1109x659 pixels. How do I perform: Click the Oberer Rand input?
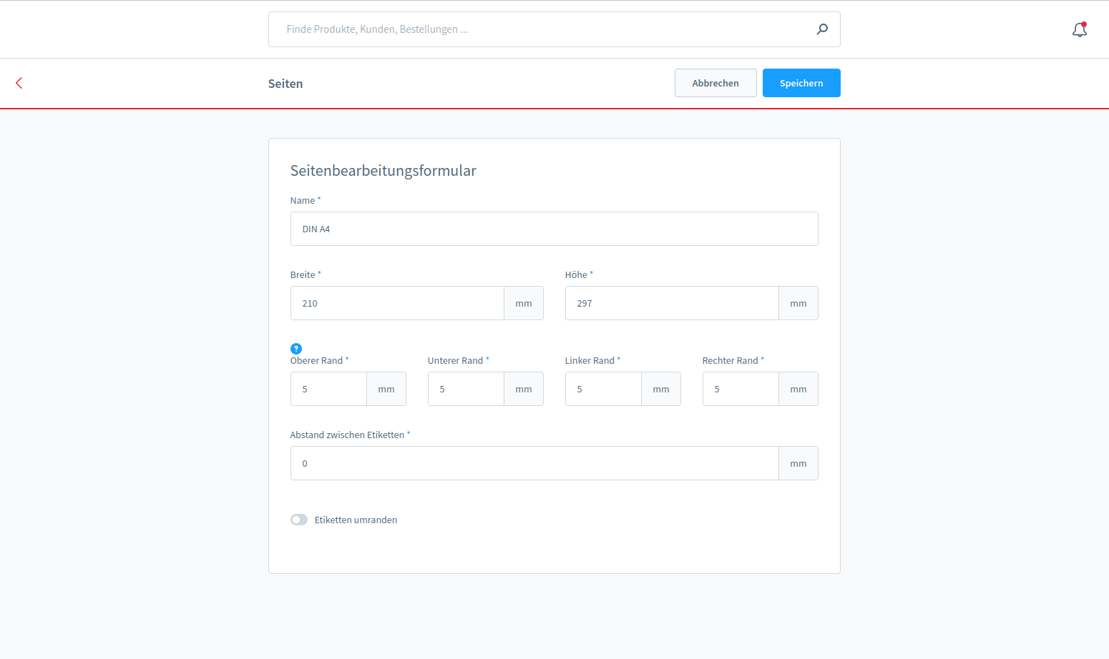click(x=329, y=389)
